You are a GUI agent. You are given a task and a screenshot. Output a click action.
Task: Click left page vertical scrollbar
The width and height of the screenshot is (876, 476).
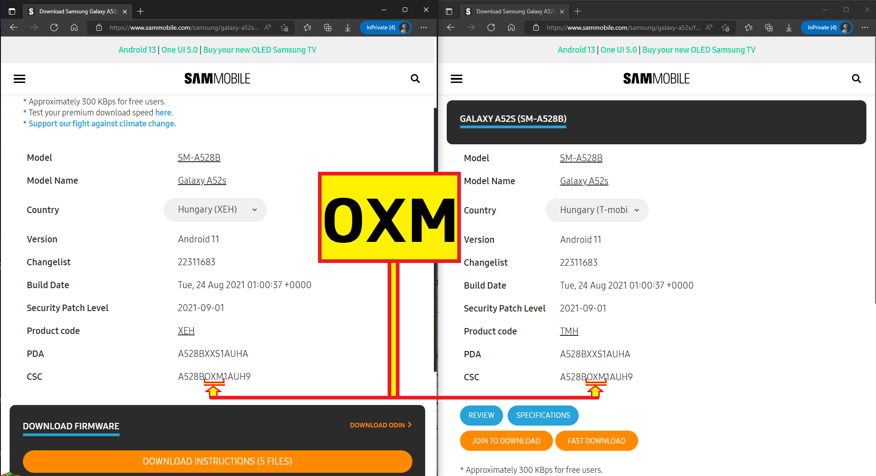pyautogui.click(x=435, y=240)
